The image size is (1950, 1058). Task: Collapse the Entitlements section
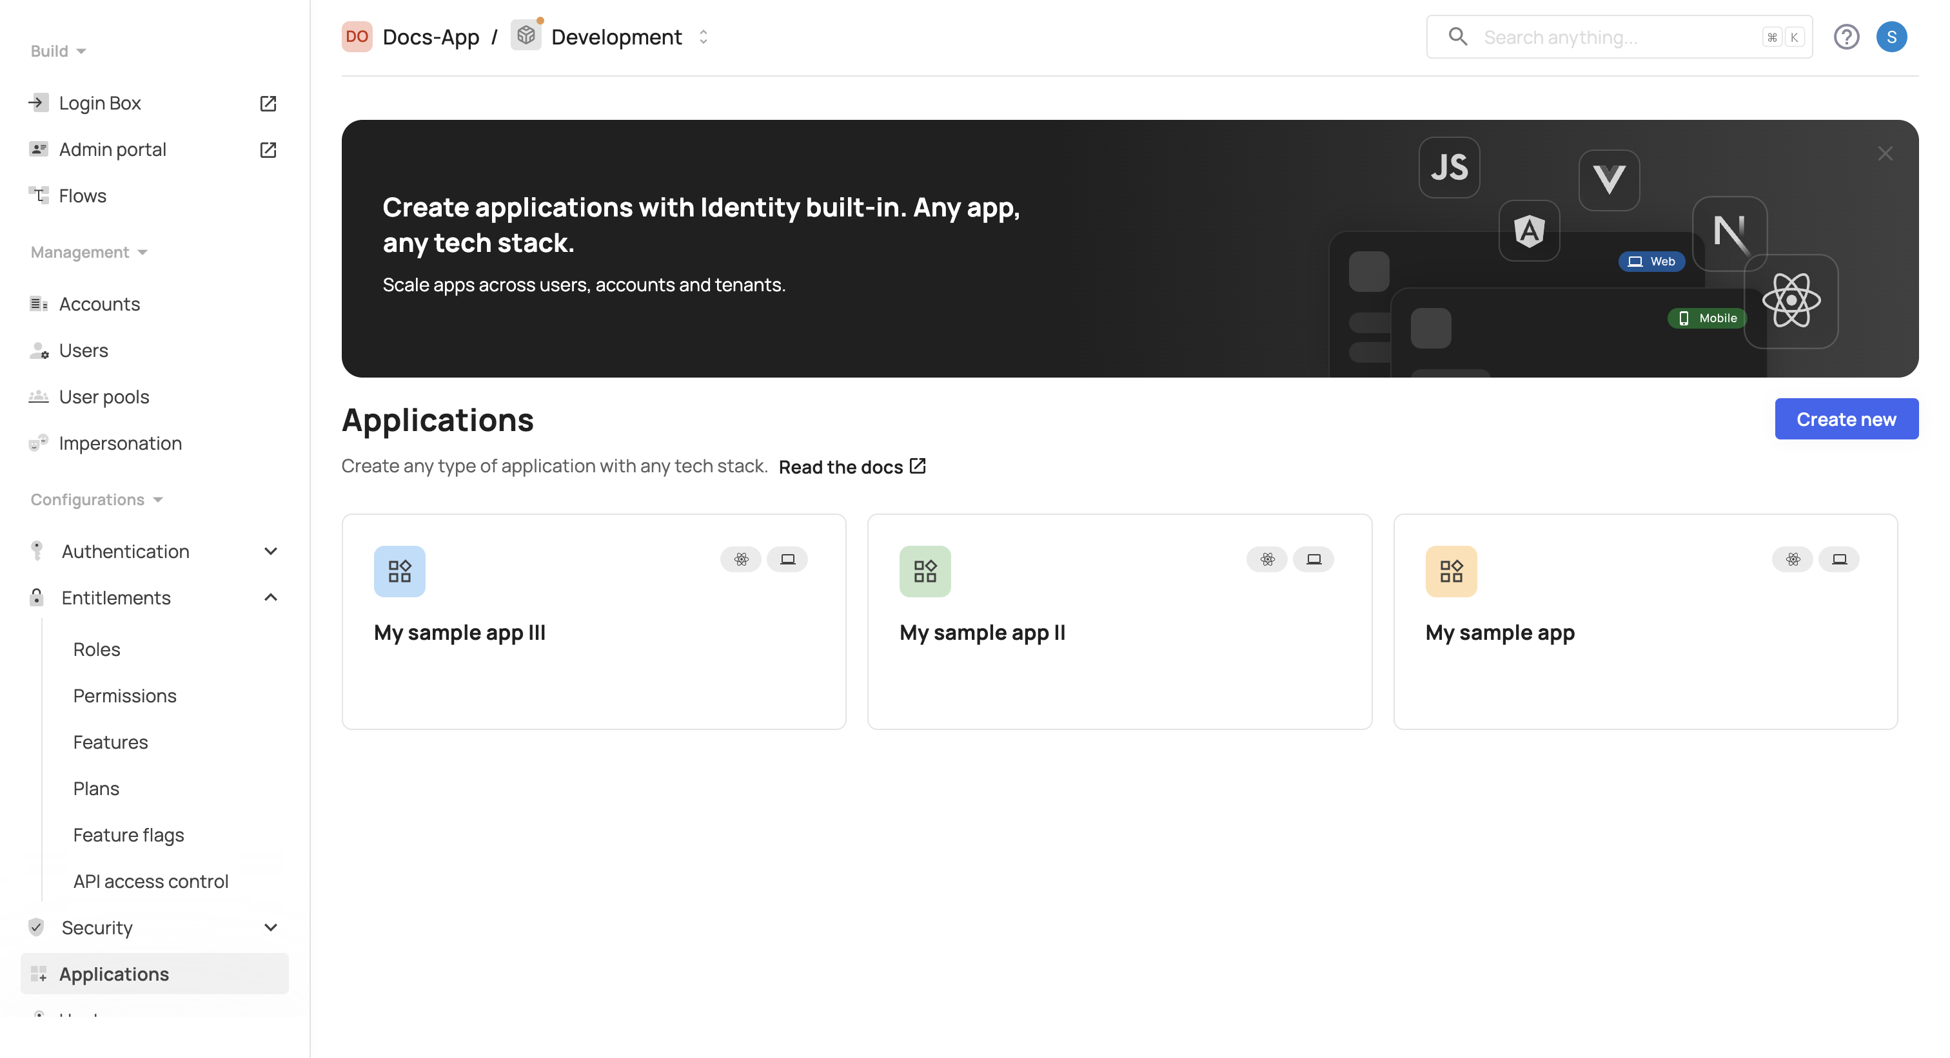pos(270,597)
